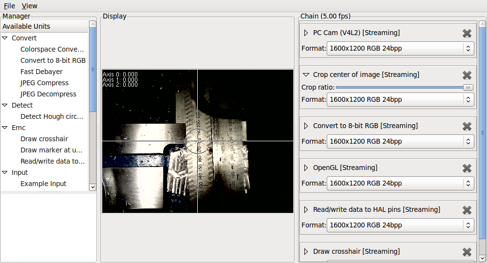Select Fast Debayer unit
Screen dimensions: 487x263
41,72
